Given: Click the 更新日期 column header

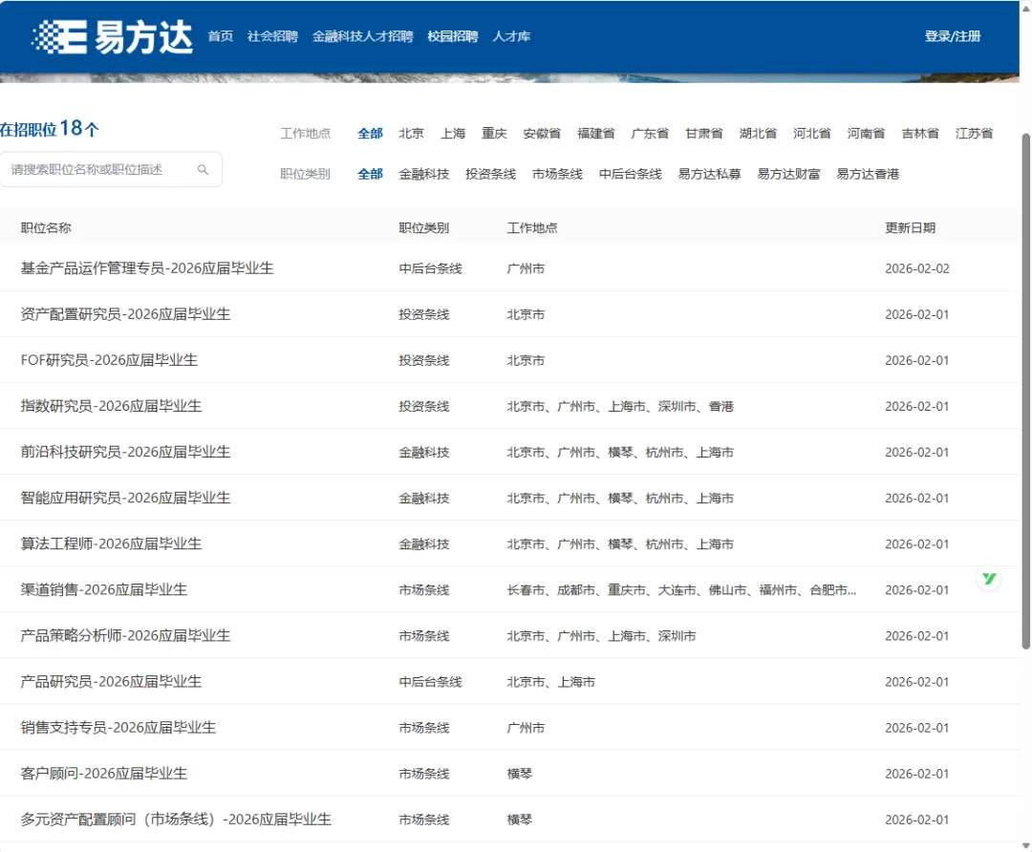Looking at the screenshot, I should click(910, 227).
